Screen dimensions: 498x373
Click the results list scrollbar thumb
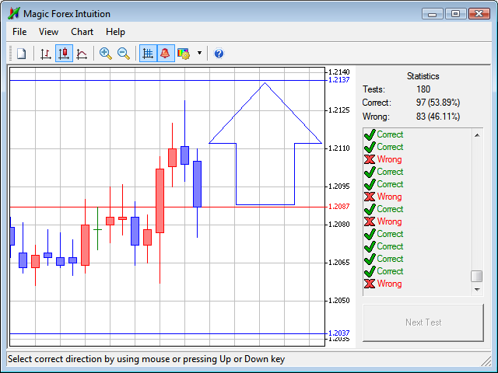pyautogui.click(x=476, y=276)
